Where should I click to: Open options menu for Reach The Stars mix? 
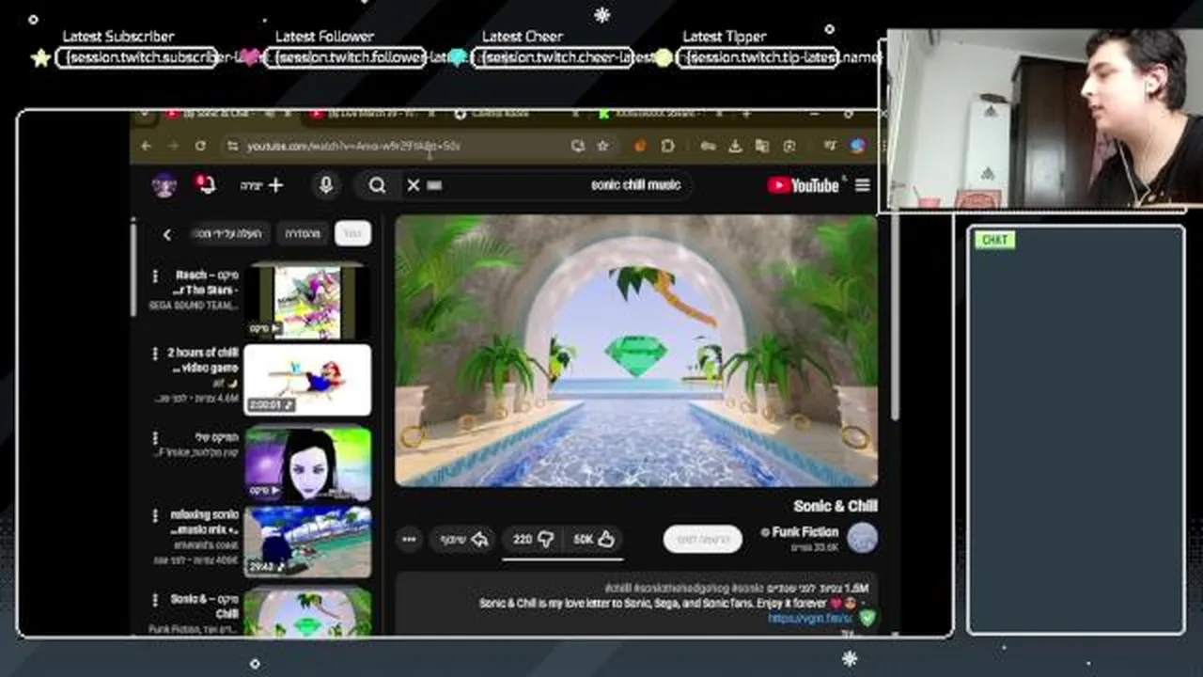click(x=155, y=276)
